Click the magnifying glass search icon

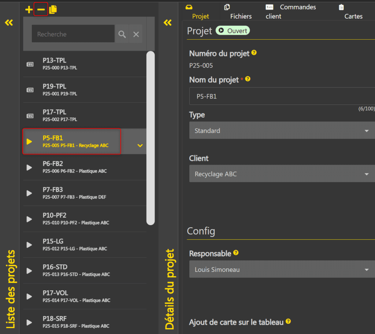click(x=122, y=34)
